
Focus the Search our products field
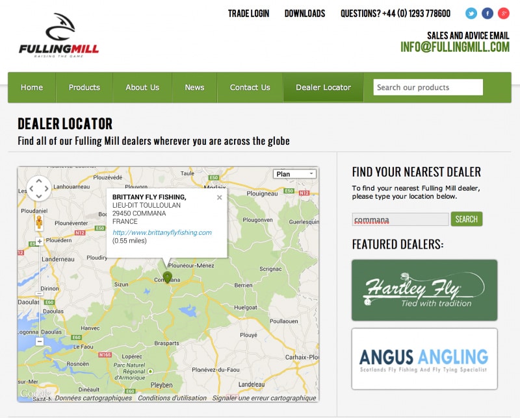[x=428, y=87]
